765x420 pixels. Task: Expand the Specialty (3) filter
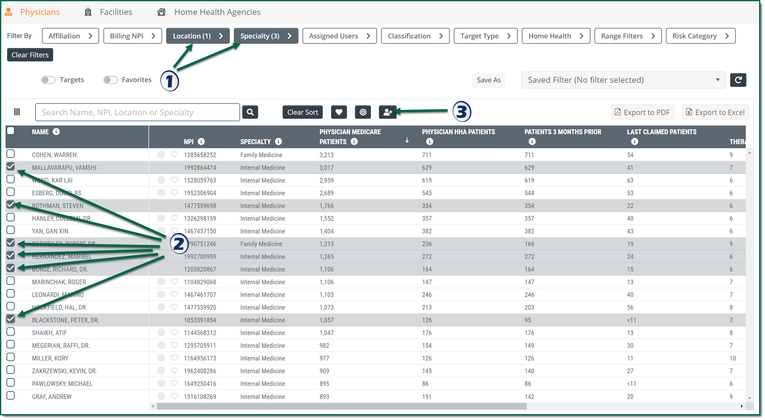266,36
